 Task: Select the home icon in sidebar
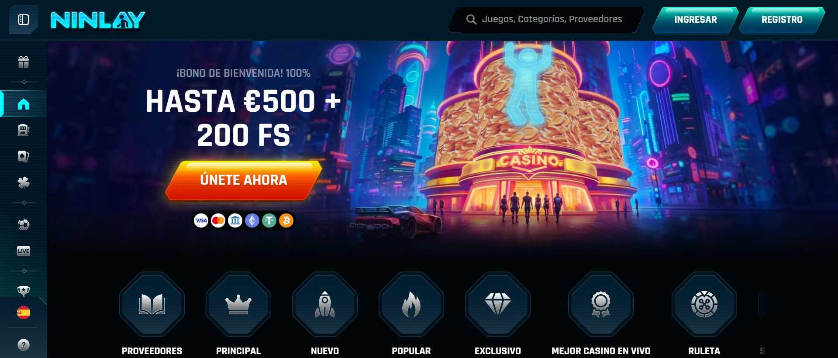point(24,104)
